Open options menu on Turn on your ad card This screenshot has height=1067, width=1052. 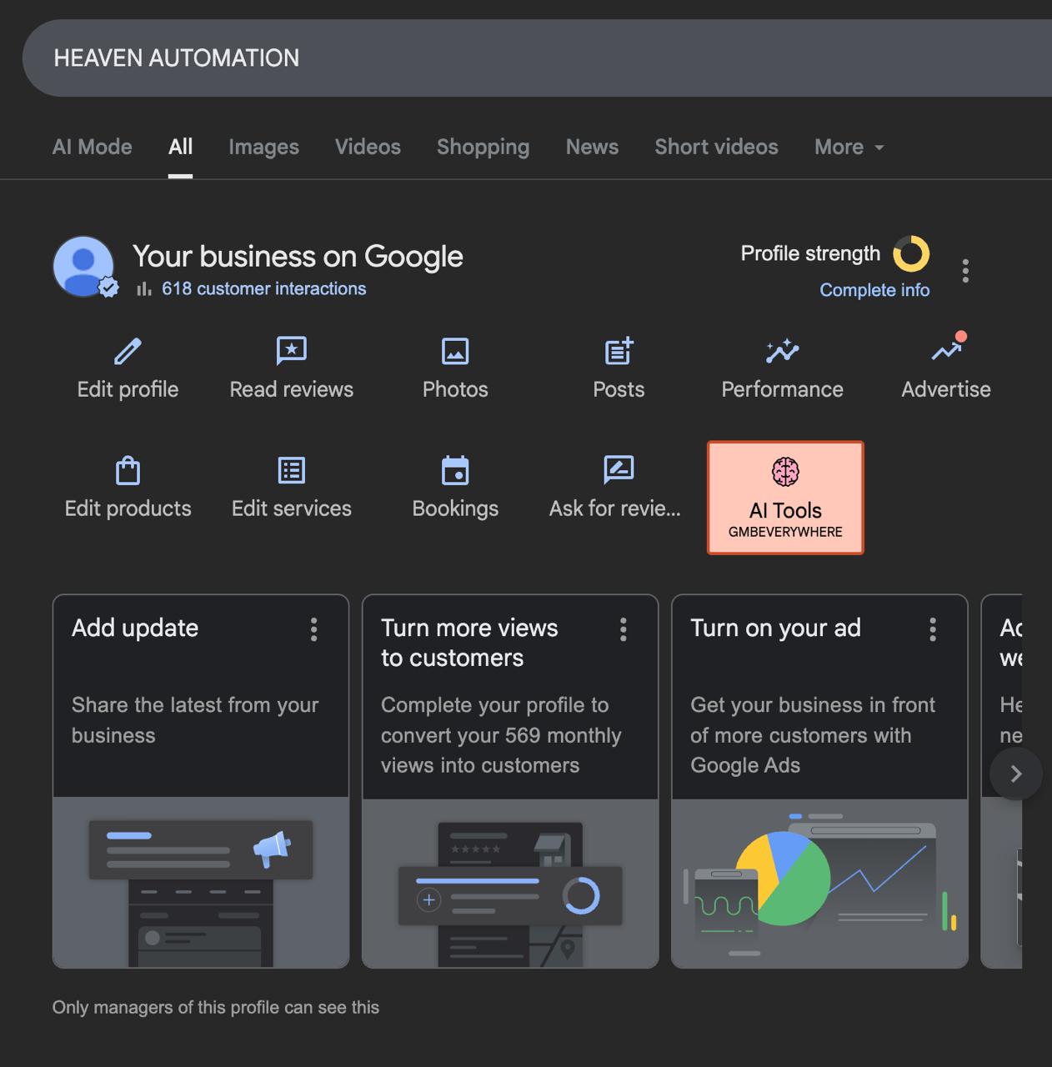click(x=933, y=629)
